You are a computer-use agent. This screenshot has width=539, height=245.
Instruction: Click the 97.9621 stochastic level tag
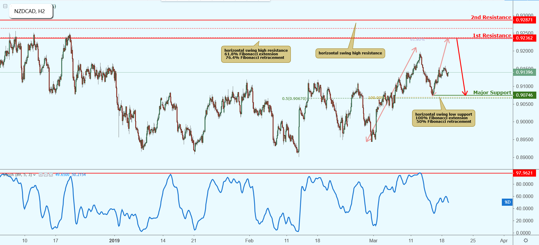[524, 173]
